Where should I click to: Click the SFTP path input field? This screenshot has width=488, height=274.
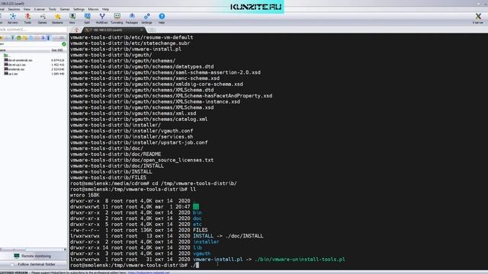pyautogui.click(x=30, y=44)
